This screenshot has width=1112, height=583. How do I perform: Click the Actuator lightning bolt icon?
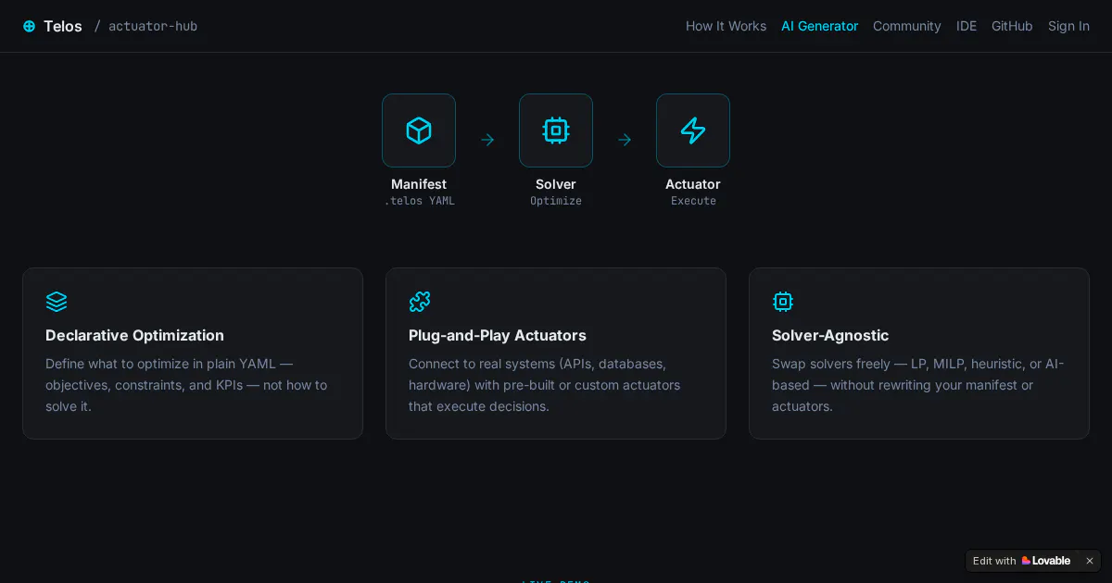693,130
